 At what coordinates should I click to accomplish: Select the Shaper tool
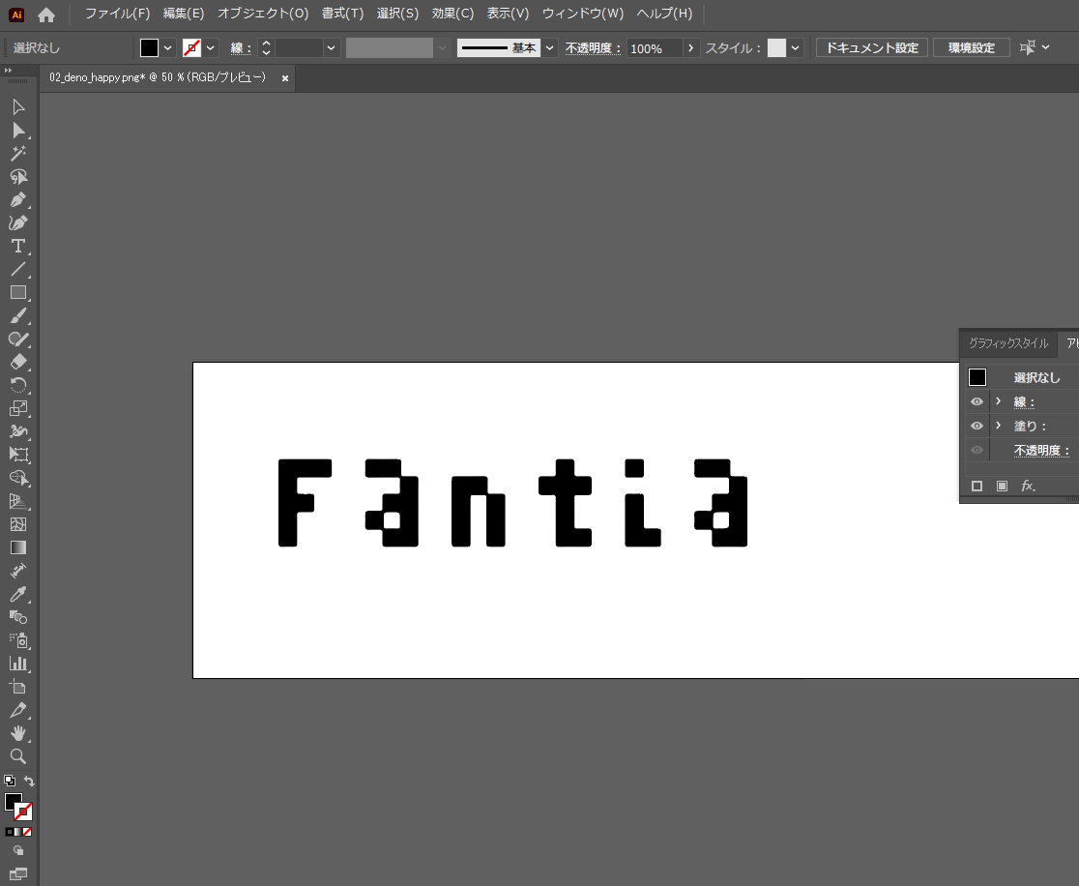click(18, 339)
